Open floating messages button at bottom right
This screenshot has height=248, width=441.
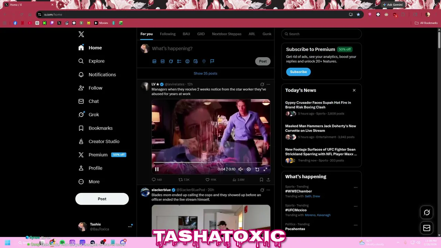(427, 228)
